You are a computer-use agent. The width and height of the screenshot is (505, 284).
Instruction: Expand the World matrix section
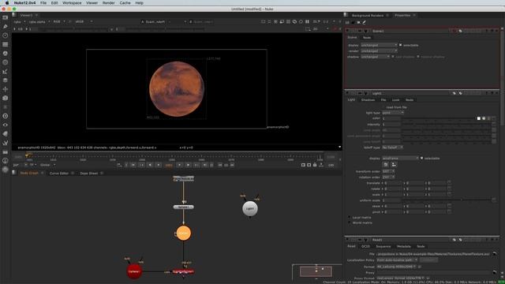coord(349,222)
